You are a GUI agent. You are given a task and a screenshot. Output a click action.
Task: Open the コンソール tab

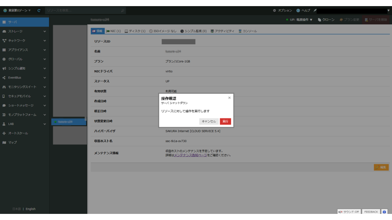click(x=247, y=31)
